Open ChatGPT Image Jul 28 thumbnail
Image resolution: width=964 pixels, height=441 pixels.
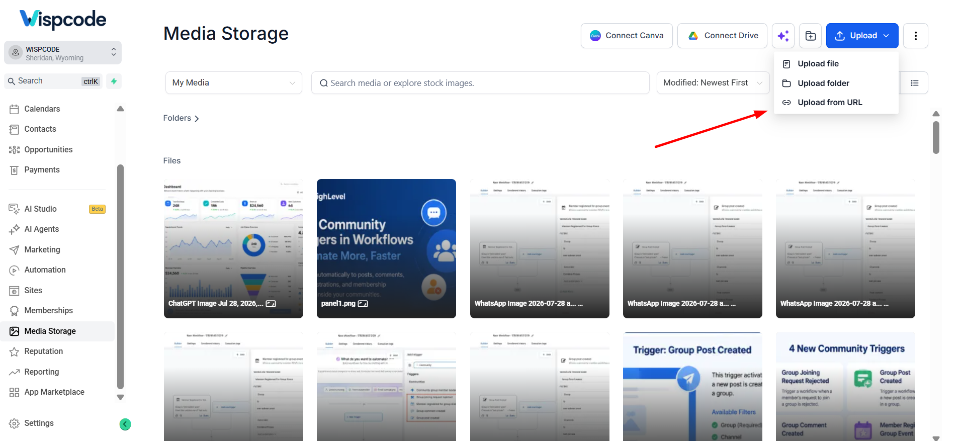(x=233, y=248)
